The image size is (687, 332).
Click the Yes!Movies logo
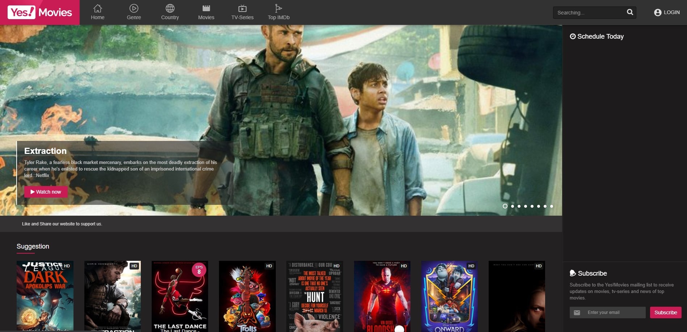[x=40, y=12]
